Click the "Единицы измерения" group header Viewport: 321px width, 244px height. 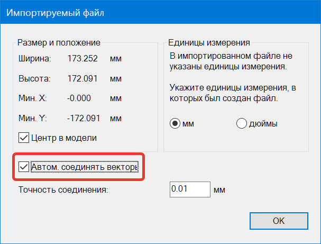coord(208,42)
